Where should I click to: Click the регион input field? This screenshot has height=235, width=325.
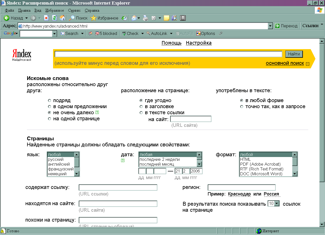[241, 187]
